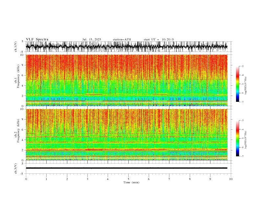The height and width of the screenshot is (201, 260).
Task: Click the "4" kHz tick on the ch.2 frequency axis
Action: click(x=23, y=140)
